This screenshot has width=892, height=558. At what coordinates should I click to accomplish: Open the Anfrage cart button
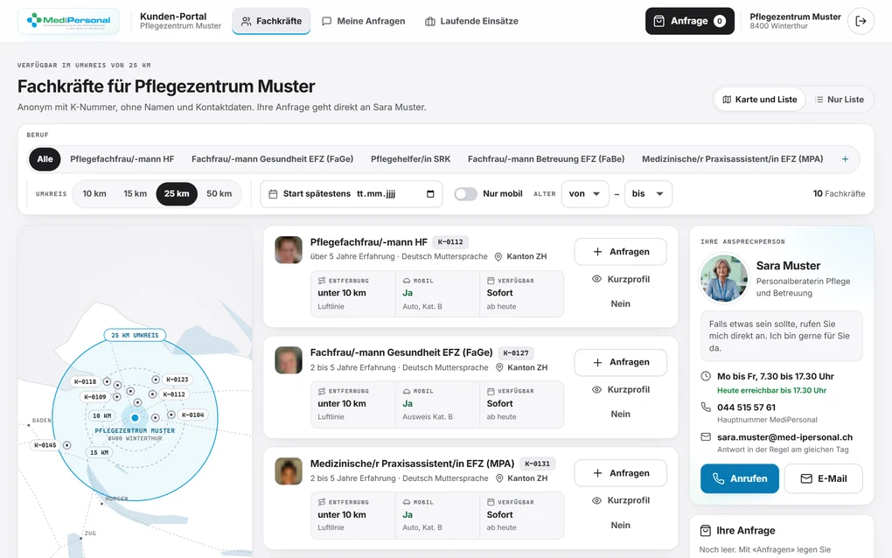(x=689, y=21)
